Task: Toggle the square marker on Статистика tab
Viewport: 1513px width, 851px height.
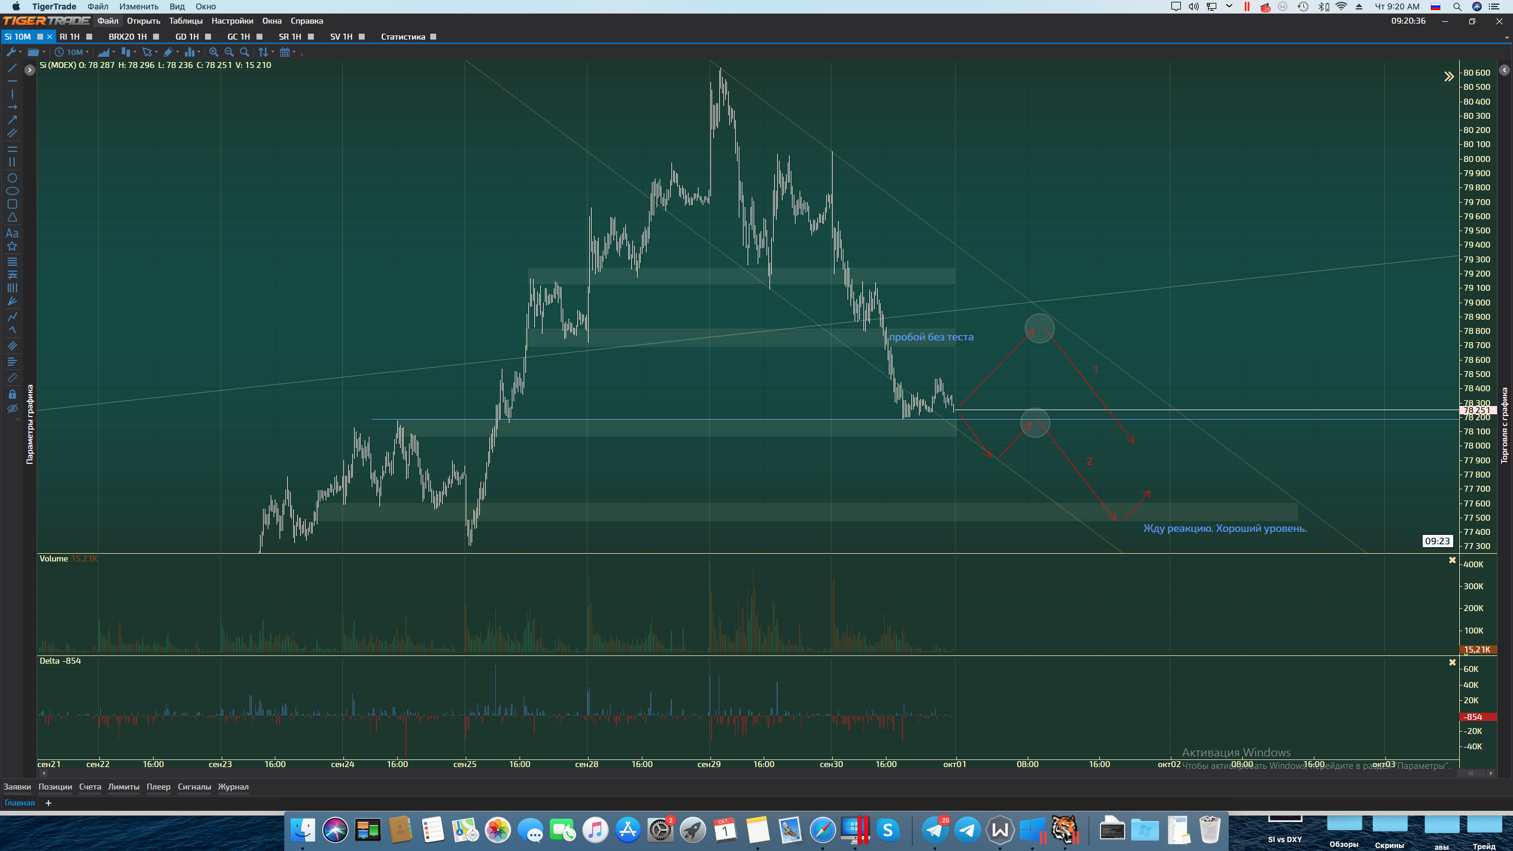Action: 433,37
